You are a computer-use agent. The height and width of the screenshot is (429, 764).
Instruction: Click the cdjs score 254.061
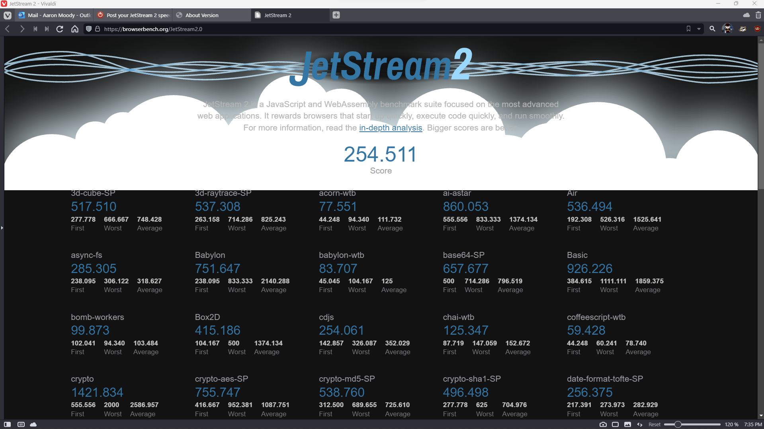point(342,330)
